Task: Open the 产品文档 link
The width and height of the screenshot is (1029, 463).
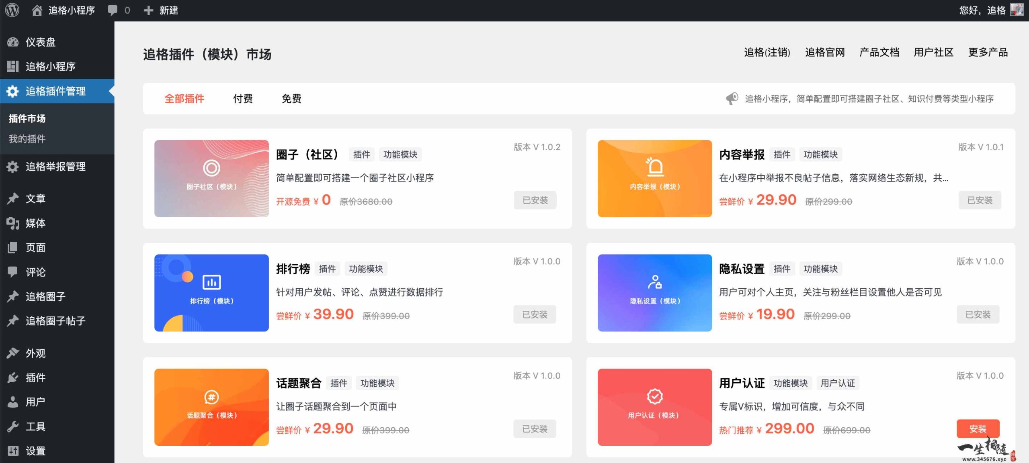Action: (x=879, y=52)
